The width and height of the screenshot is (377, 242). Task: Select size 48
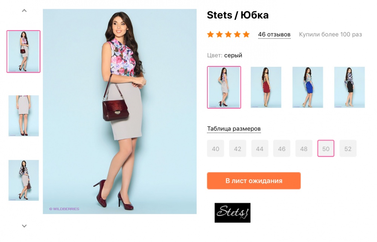point(303,148)
